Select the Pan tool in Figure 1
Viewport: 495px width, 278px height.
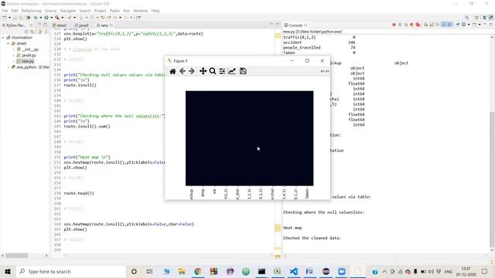(x=203, y=71)
